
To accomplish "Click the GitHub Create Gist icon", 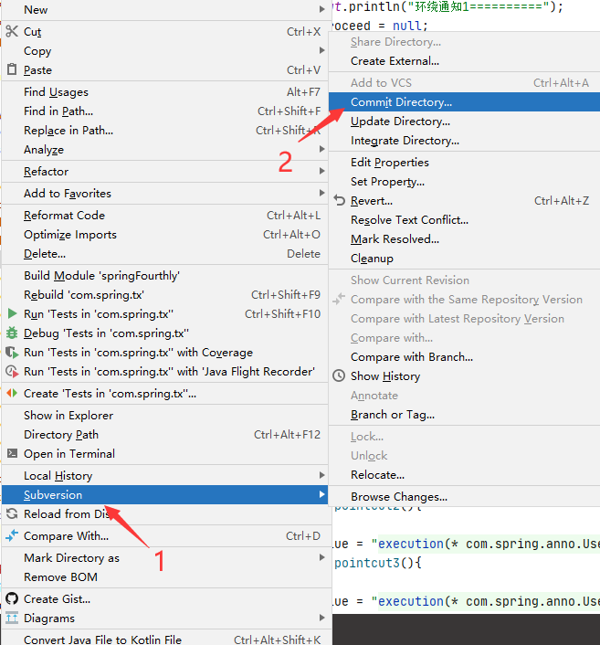I will tap(12, 598).
